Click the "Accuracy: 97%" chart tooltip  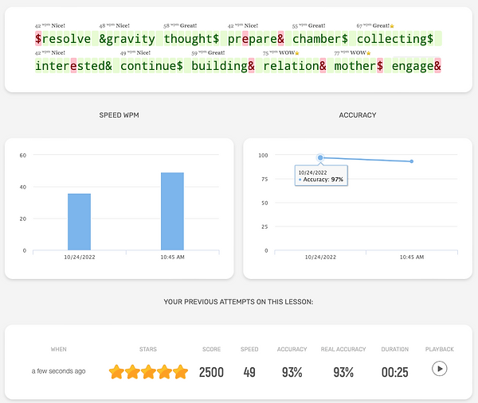click(325, 180)
